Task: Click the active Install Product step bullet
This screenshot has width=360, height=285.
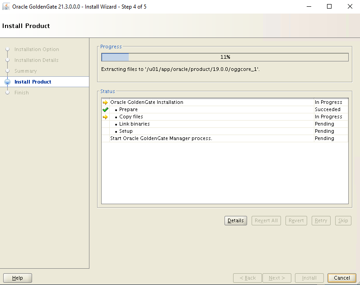Action: click(x=8, y=82)
